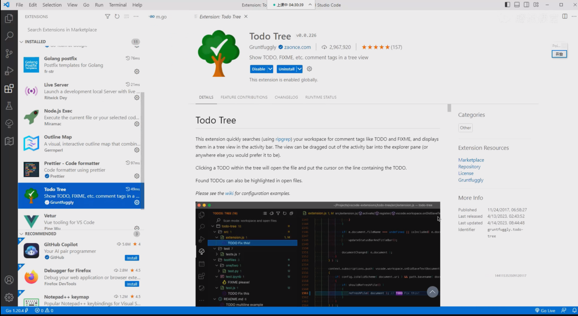Viewport: 578px width, 316px height.
Task: Open the wiki link
Action: point(229,193)
